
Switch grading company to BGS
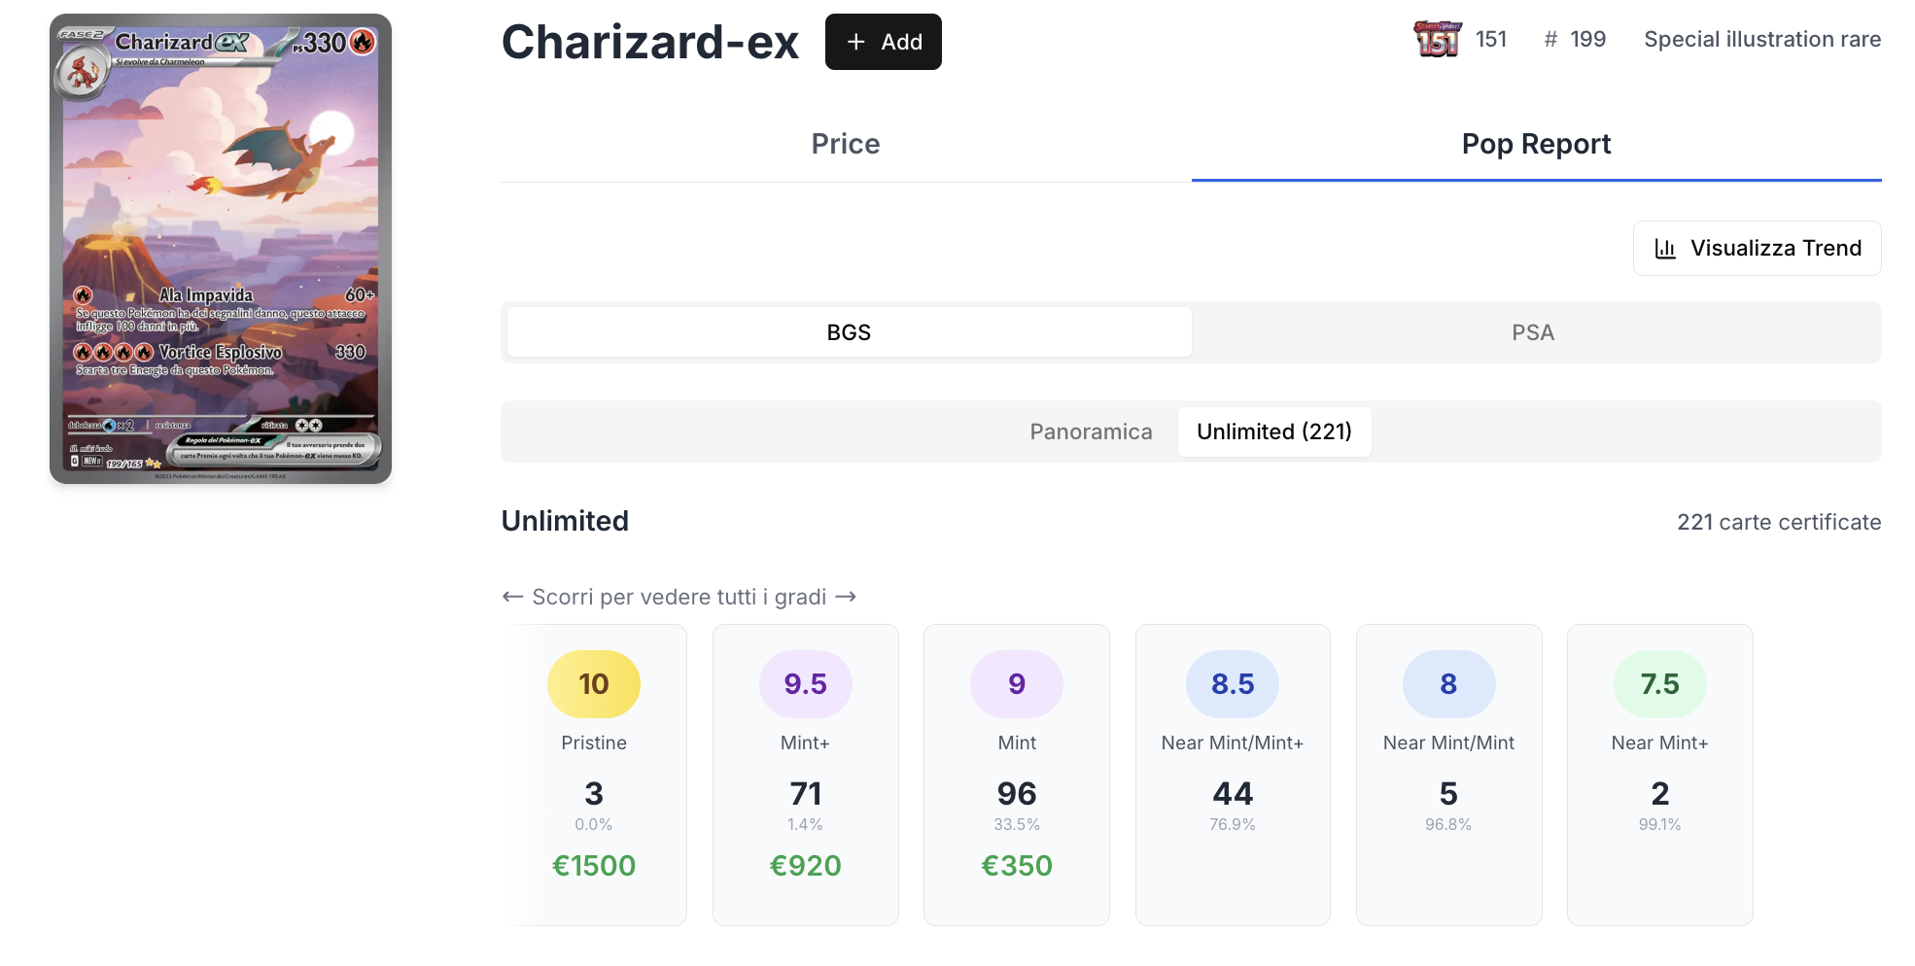point(849,332)
